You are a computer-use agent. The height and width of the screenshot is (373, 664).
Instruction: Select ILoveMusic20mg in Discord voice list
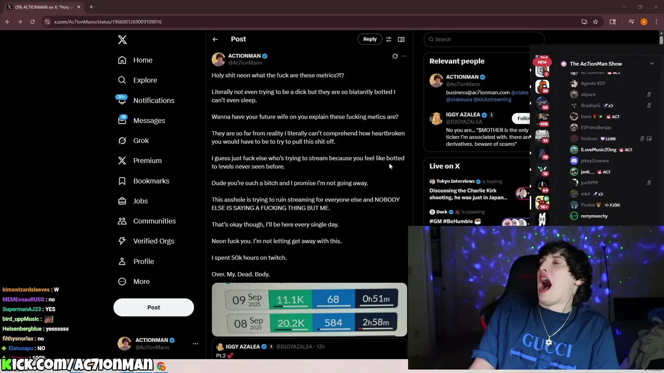pos(601,150)
